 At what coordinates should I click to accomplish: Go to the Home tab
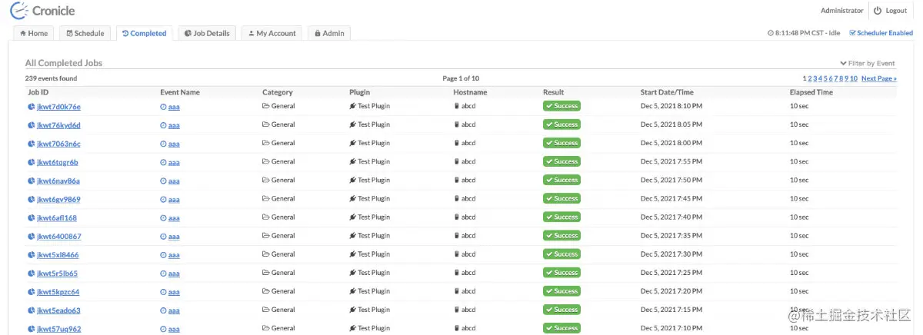[x=34, y=33]
